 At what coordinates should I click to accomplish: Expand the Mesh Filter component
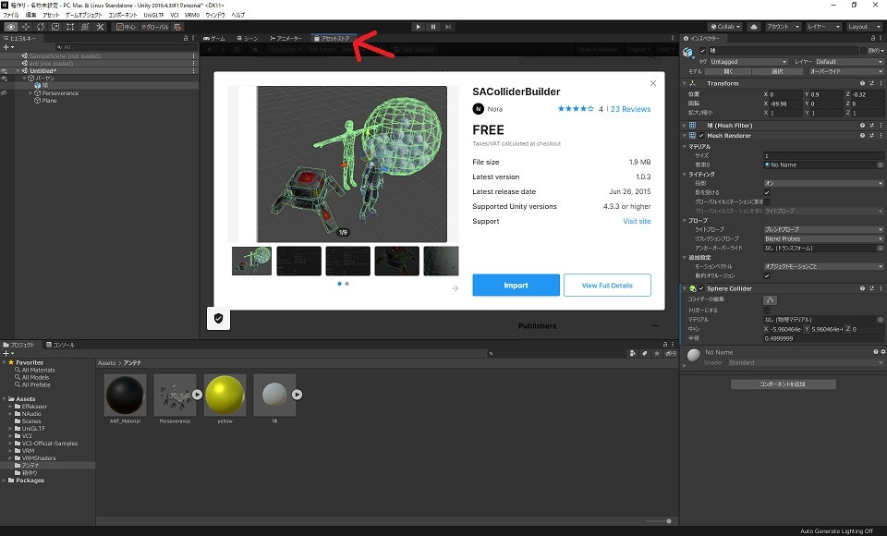[685, 125]
